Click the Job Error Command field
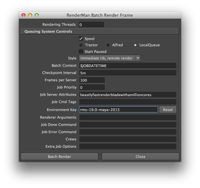This screenshot has width=200, height=188. [128, 132]
